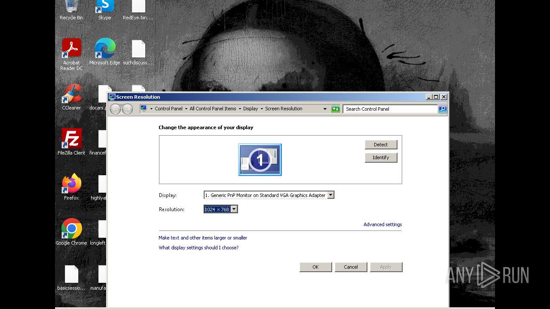
Task: Click the OK button
Action: pos(315,267)
